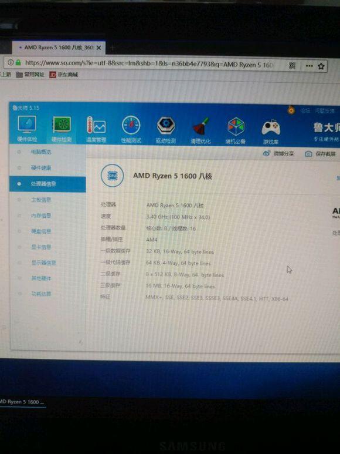
Task: Click the 3.40 GHz speed value
Action: [178, 217]
